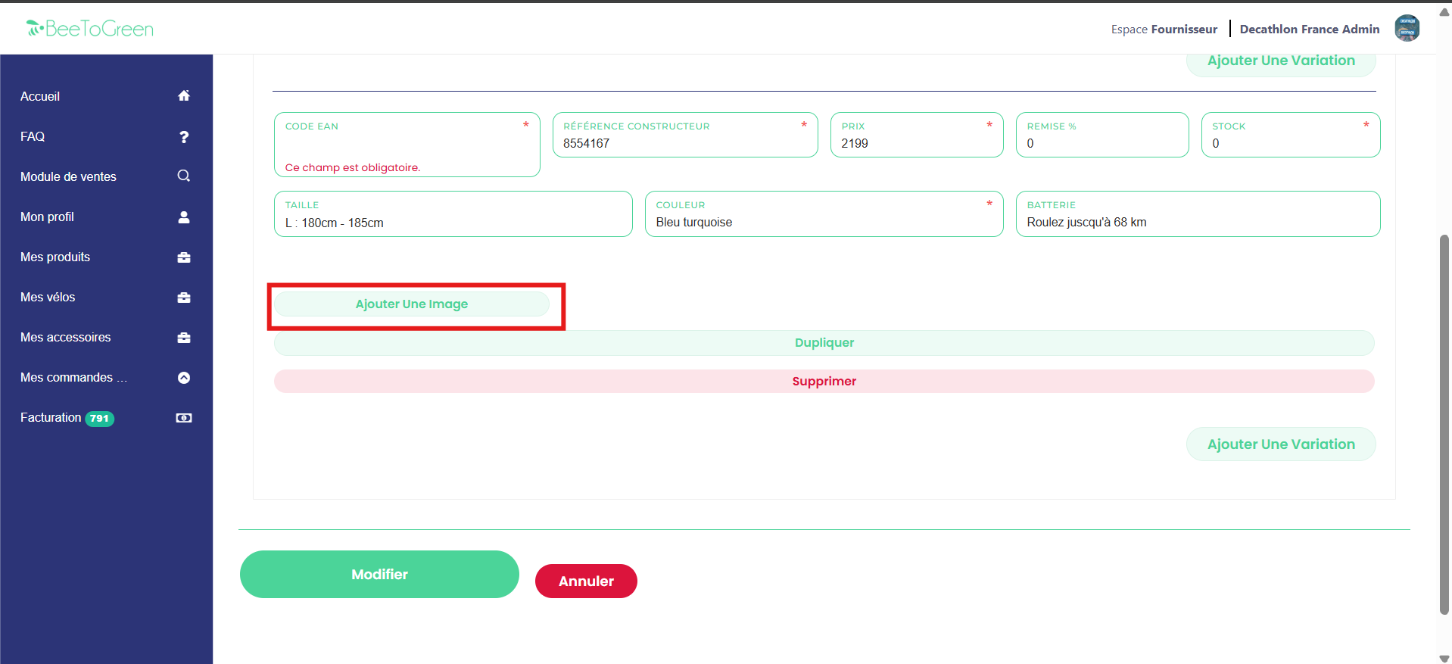Open Facturation menu item
This screenshot has height=664, width=1452.
51,418
